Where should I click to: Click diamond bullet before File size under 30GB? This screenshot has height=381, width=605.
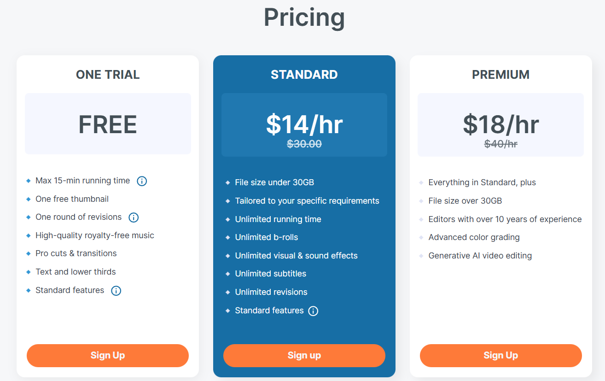[x=227, y=183]
